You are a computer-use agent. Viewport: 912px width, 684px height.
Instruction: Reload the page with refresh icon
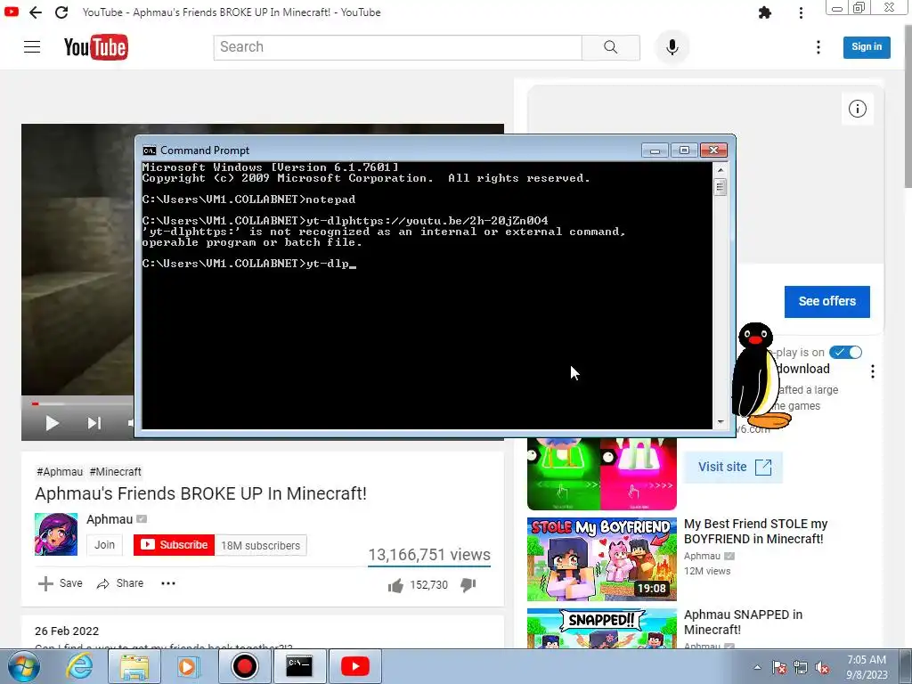click(x=61, y=12)
